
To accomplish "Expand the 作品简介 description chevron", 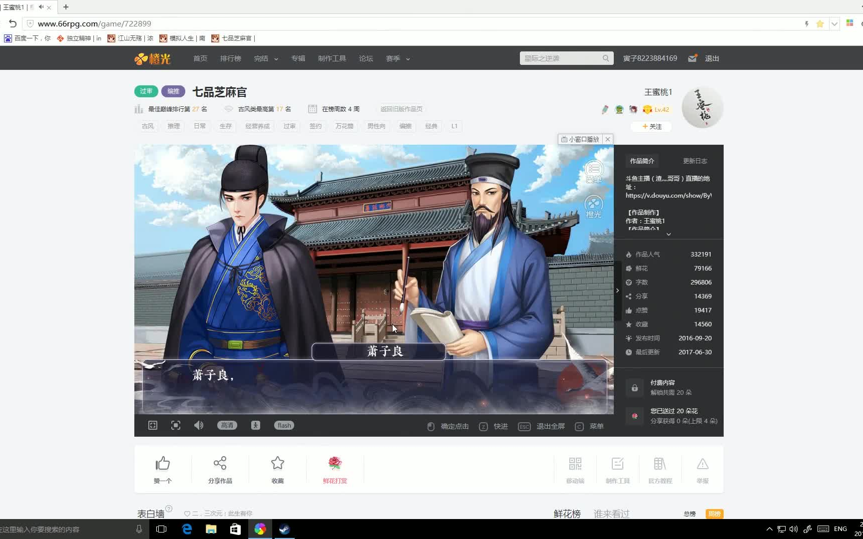I will tap(669, 234).
